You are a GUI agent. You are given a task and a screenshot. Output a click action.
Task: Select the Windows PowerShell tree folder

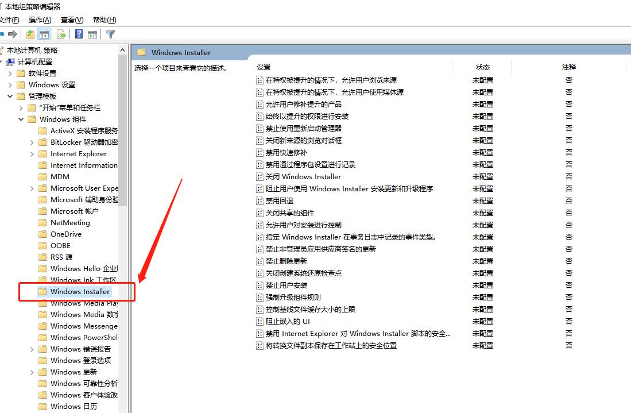[84, 337]
